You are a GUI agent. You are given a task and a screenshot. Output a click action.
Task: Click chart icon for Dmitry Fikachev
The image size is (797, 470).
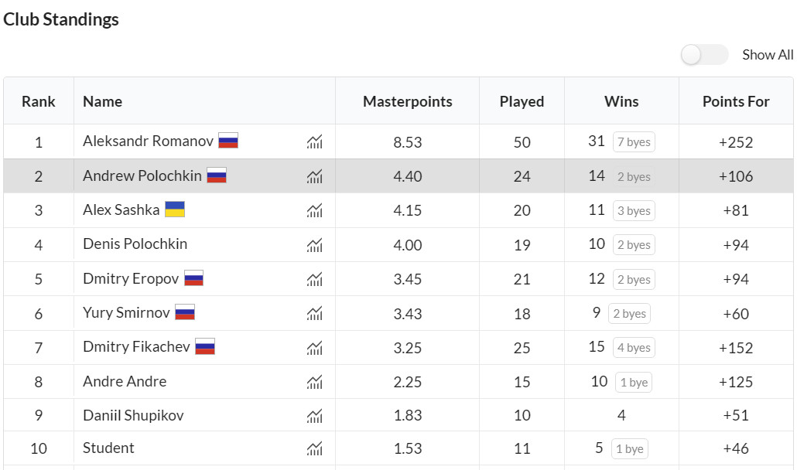[314, 347]
